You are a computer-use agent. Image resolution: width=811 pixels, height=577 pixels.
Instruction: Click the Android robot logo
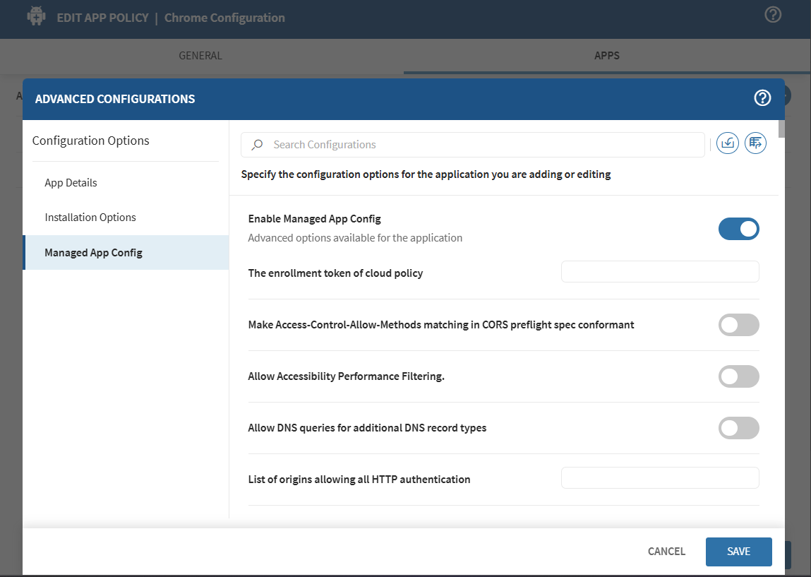tap(35, 15)
